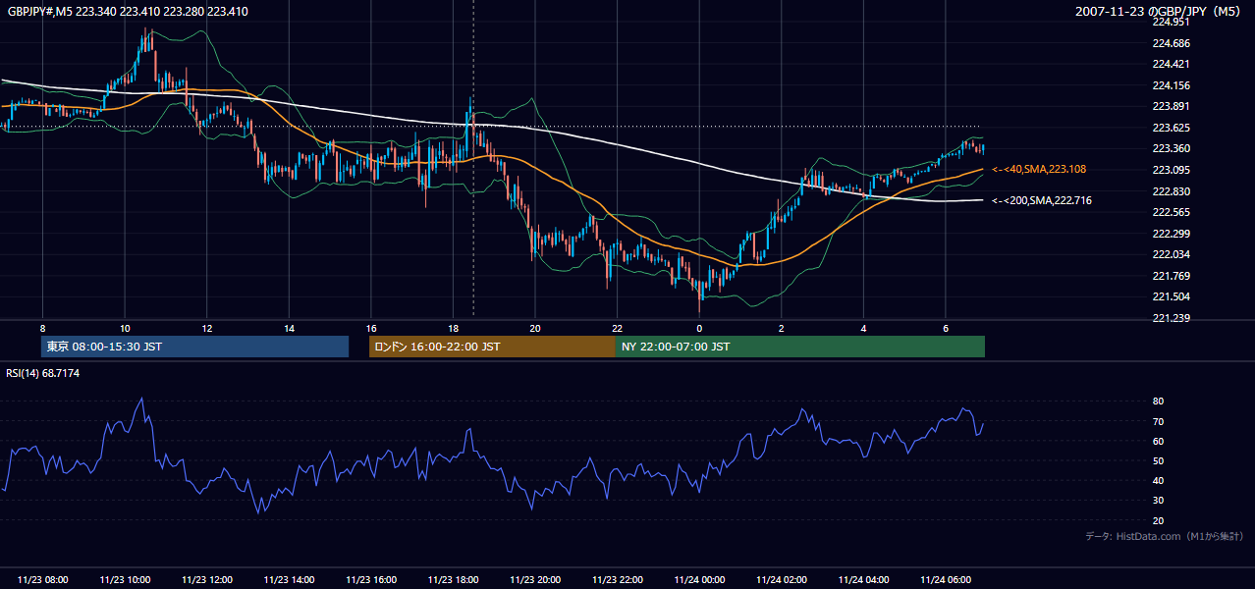Viewport: 1255px width, 589px height.
Task: Click the RSI 70 level label
Action: pos(1159,421)
